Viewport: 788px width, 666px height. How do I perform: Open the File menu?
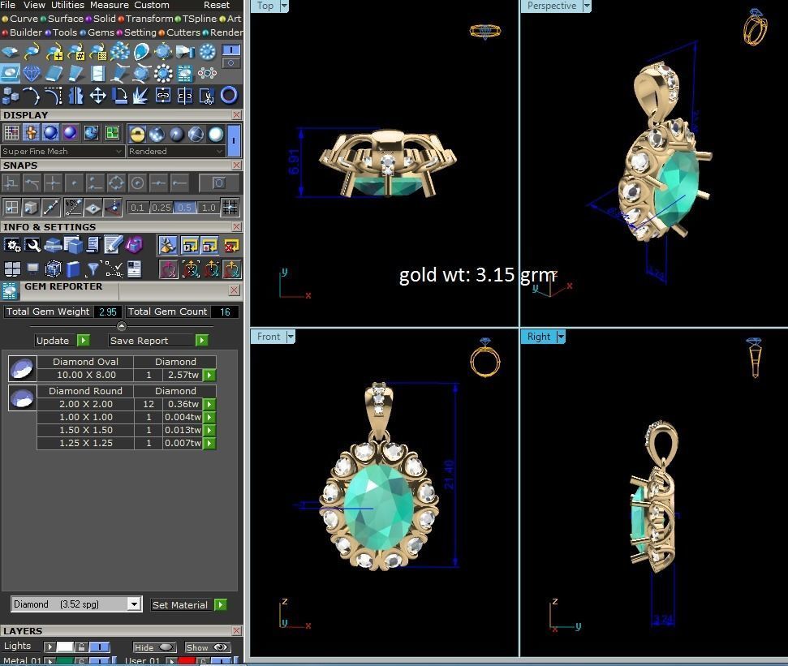(x=7, y=5)
